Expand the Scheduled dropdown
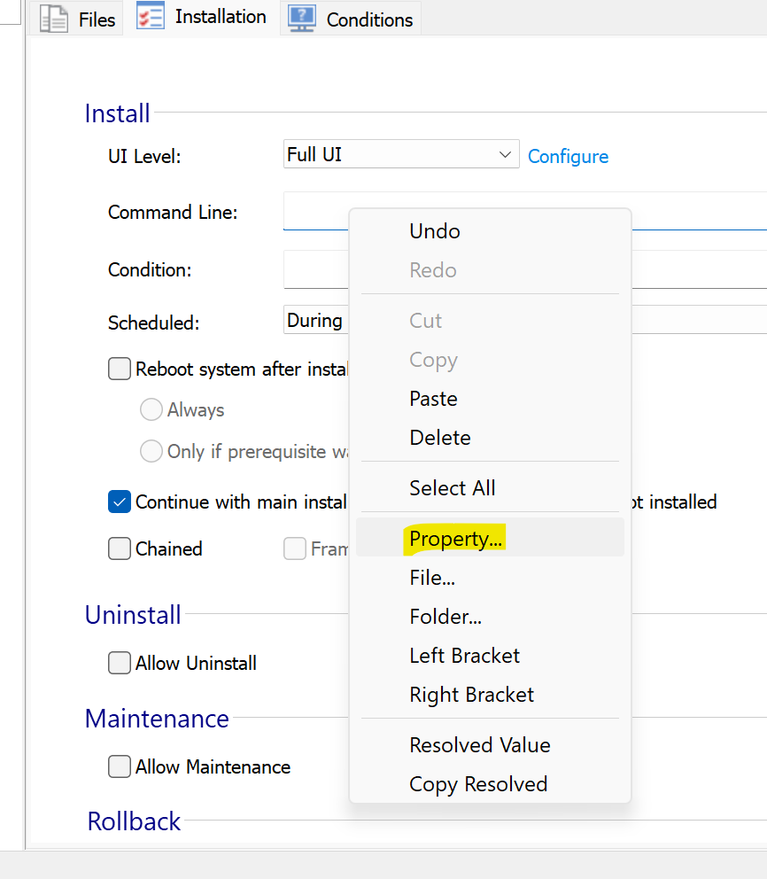This screenshot has width=767, height=879. 316,321
